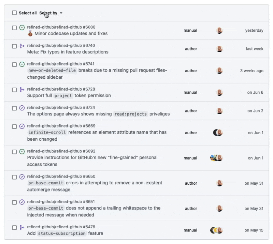Check the box for notification #6669
273x244 pixels.
(14, 126)
